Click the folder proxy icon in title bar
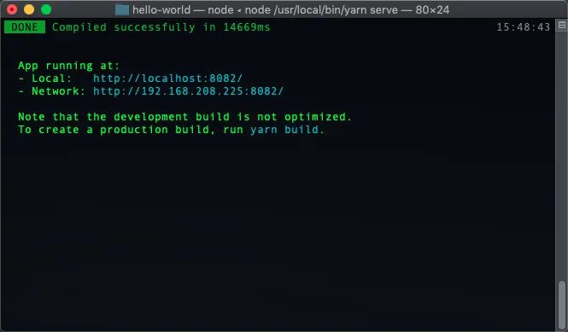 point(122,9)
